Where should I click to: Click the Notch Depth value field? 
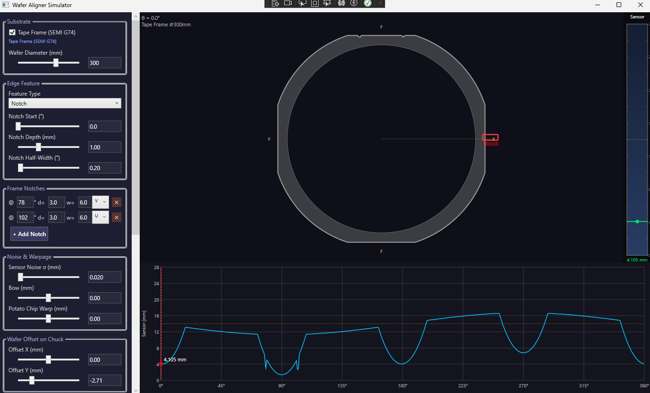pos(104,147)
